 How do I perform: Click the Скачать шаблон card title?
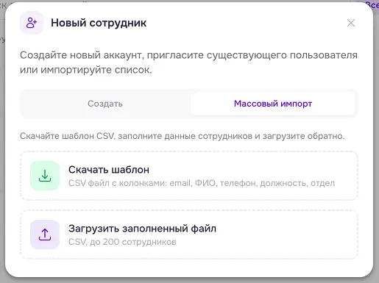tap(109, 170)
